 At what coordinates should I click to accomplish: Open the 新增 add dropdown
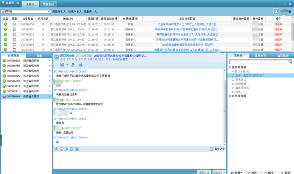click(x=238, y=172)
